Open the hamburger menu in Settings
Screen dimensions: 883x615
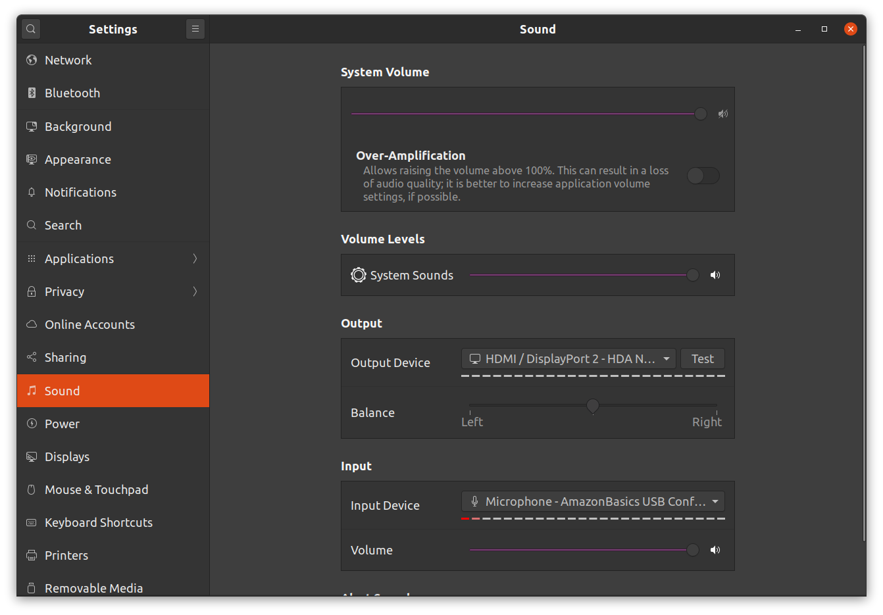point(195,29)
